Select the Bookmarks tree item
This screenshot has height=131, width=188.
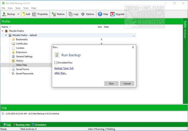tap(22, 39)
